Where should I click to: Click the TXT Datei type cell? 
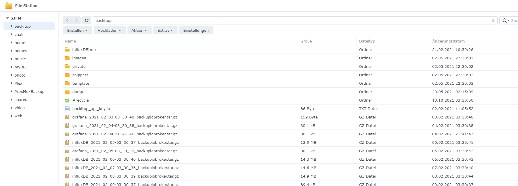[x=368, y=109]
